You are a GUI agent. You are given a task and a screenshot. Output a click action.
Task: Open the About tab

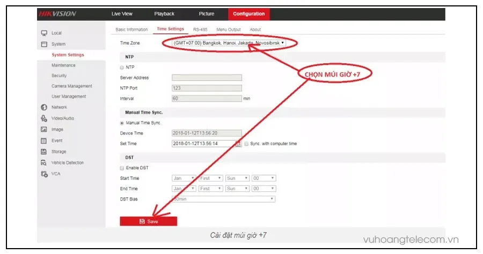pos(255,29)
